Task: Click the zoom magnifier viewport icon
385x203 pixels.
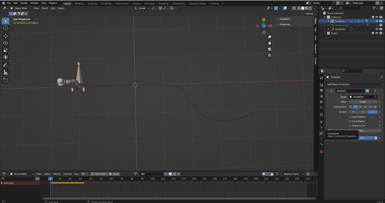Action: [269, 37]
